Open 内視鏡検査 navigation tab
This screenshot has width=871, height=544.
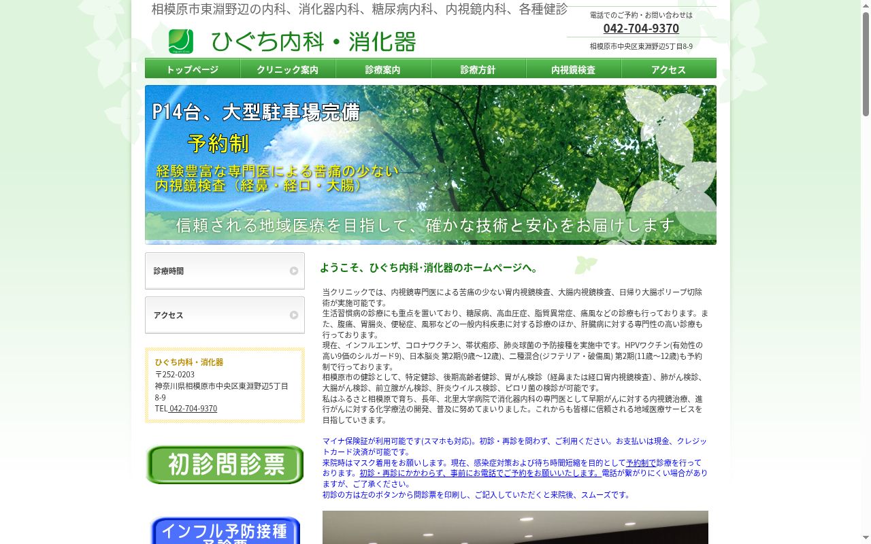pos(574,69)
